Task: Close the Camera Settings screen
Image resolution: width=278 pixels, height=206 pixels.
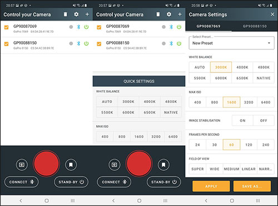Action: click(272, 14)
